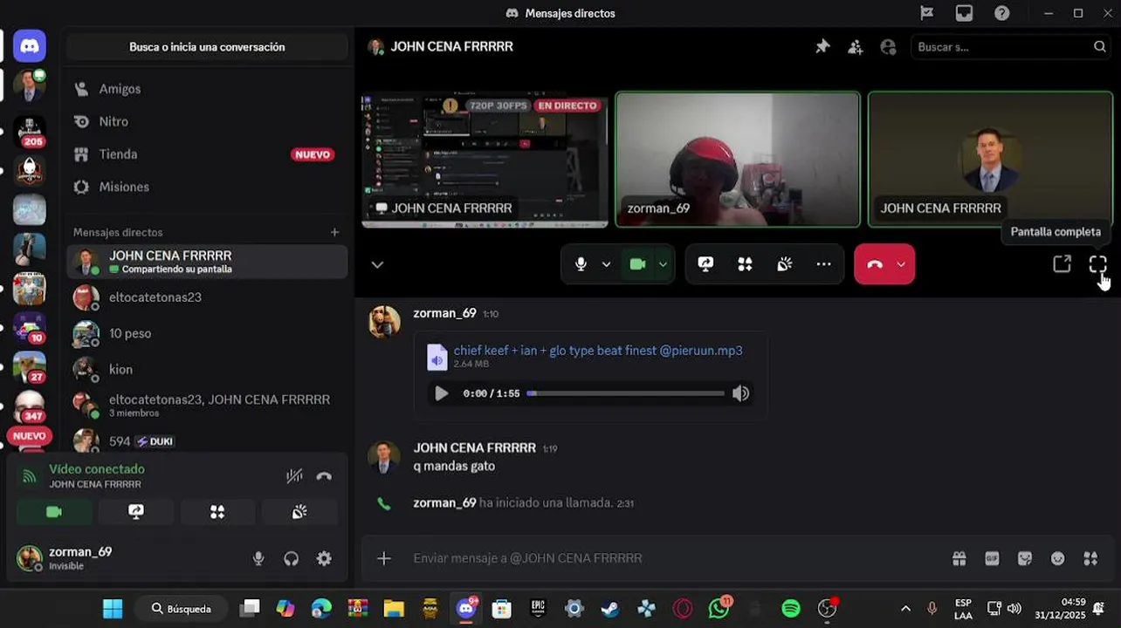Open soundboard in voice connected panel
1121x628 pixels.
[x=299, y=512]
